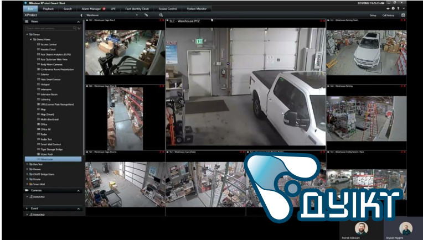Select the Warehouse Cage (Gate) feed
This screenshot has width=423, height=240.
pyautogui.click(x=205, y=183)
